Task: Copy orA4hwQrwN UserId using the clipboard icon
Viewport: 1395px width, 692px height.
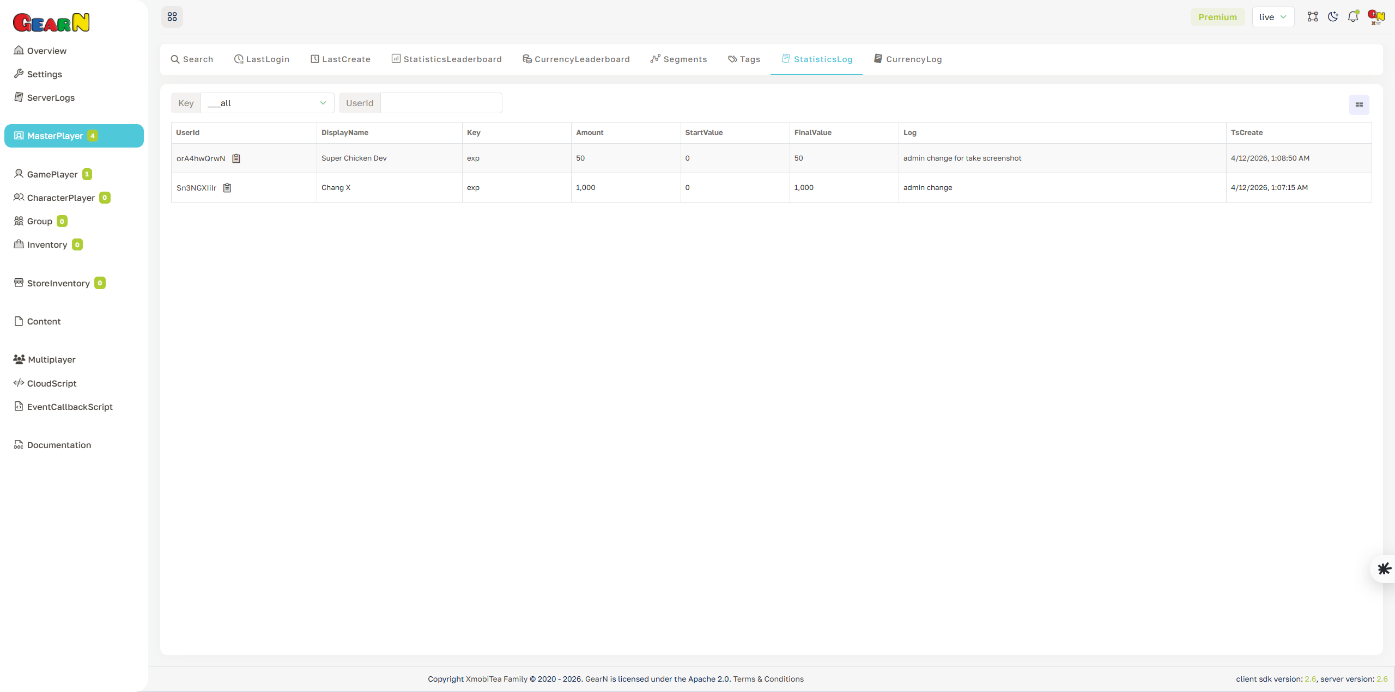Action: tap(236, 158)
